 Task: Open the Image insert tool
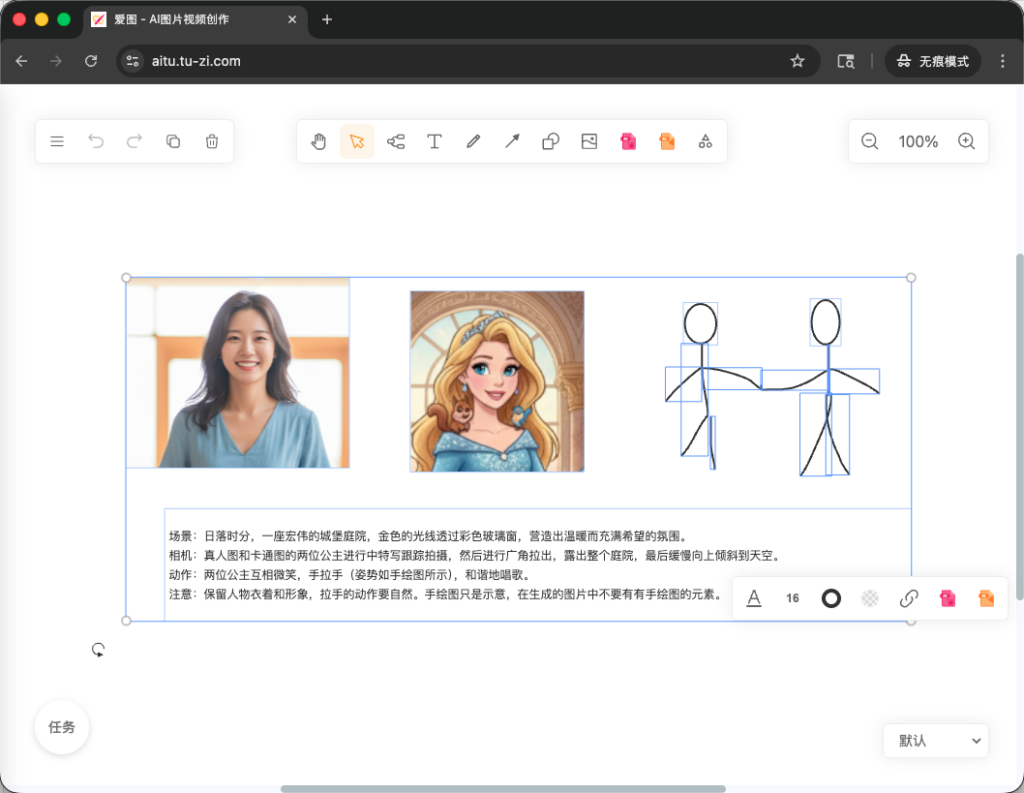pos(589,141)
